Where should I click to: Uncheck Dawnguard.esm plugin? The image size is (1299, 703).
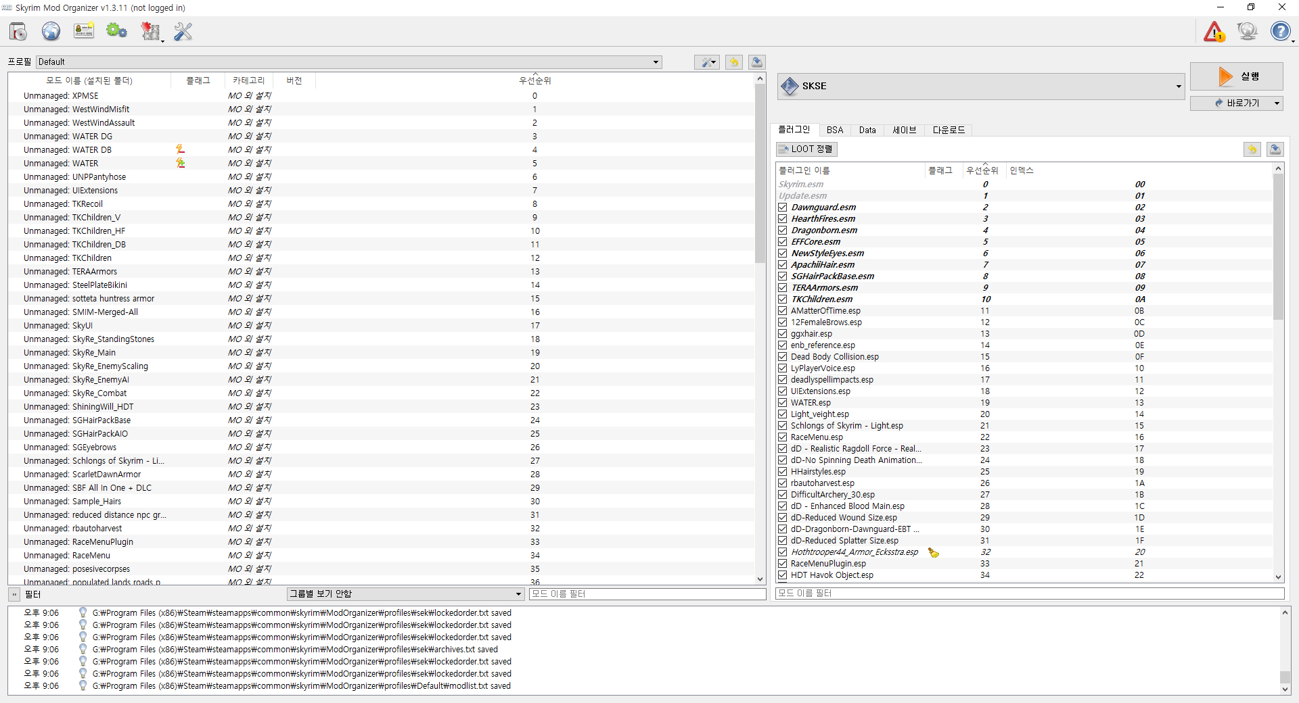click(x=783, y=208)
